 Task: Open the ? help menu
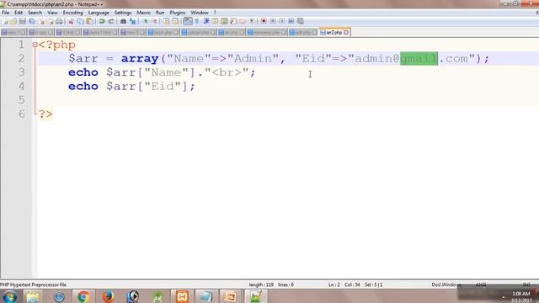coord(216,13)
